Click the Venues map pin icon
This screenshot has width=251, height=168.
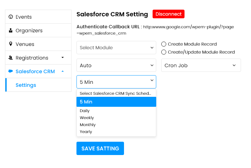[x=11, y=44]
